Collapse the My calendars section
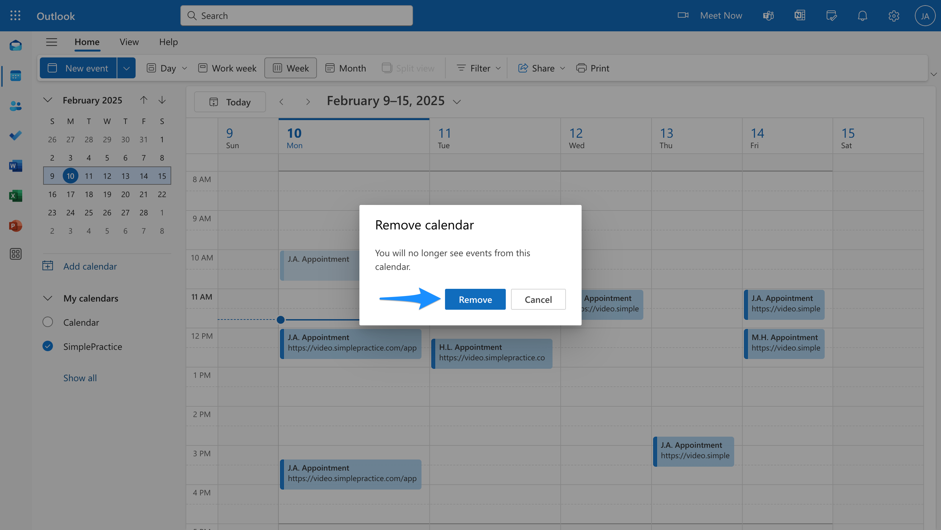This screenshot has width=941, height=530. [48, 298]
